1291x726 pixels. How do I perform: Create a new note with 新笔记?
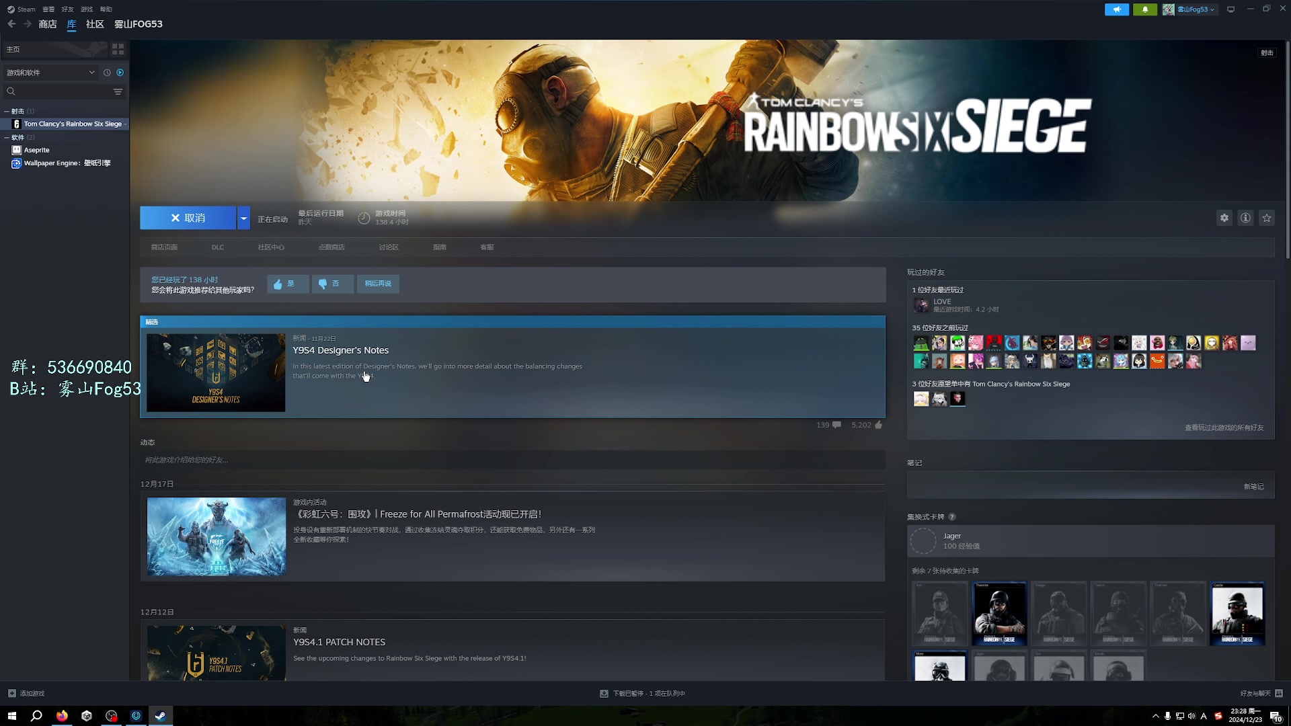[x=1253, y=487]
